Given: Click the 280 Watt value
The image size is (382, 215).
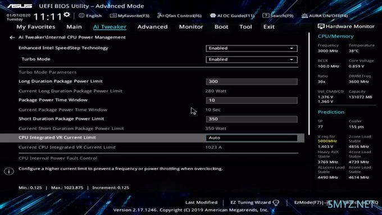Looking at the screenshot, I should [x=216, y=91].
